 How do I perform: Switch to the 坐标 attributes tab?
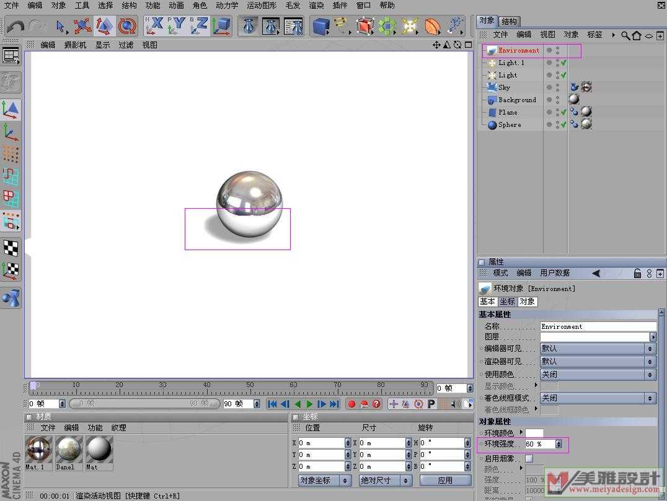pos(507,302)
